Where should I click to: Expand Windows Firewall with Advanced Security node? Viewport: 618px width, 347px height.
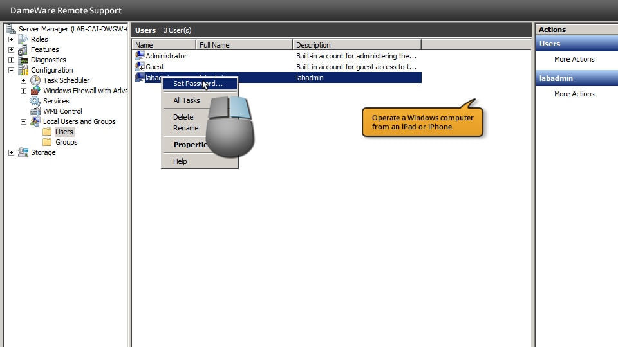point(23,91)
